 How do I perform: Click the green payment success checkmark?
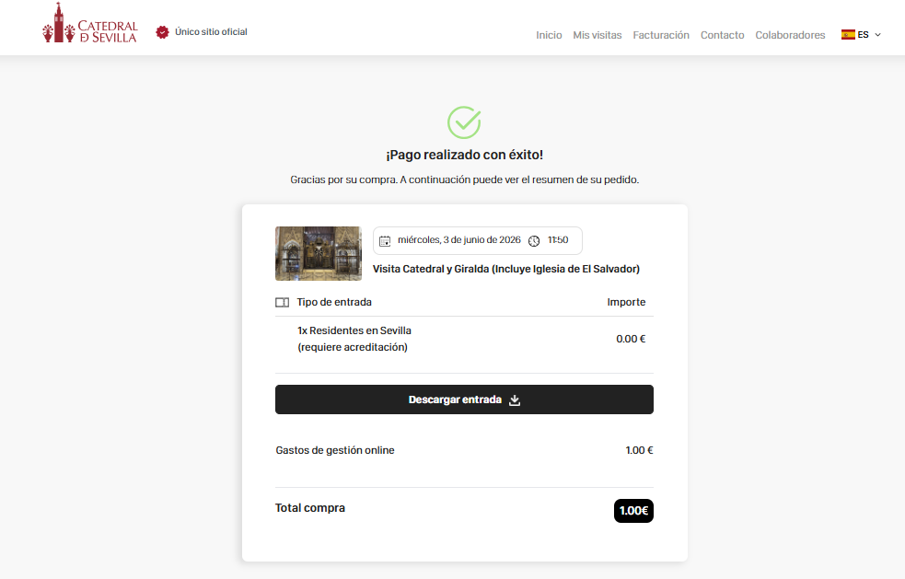click(464, 122)
